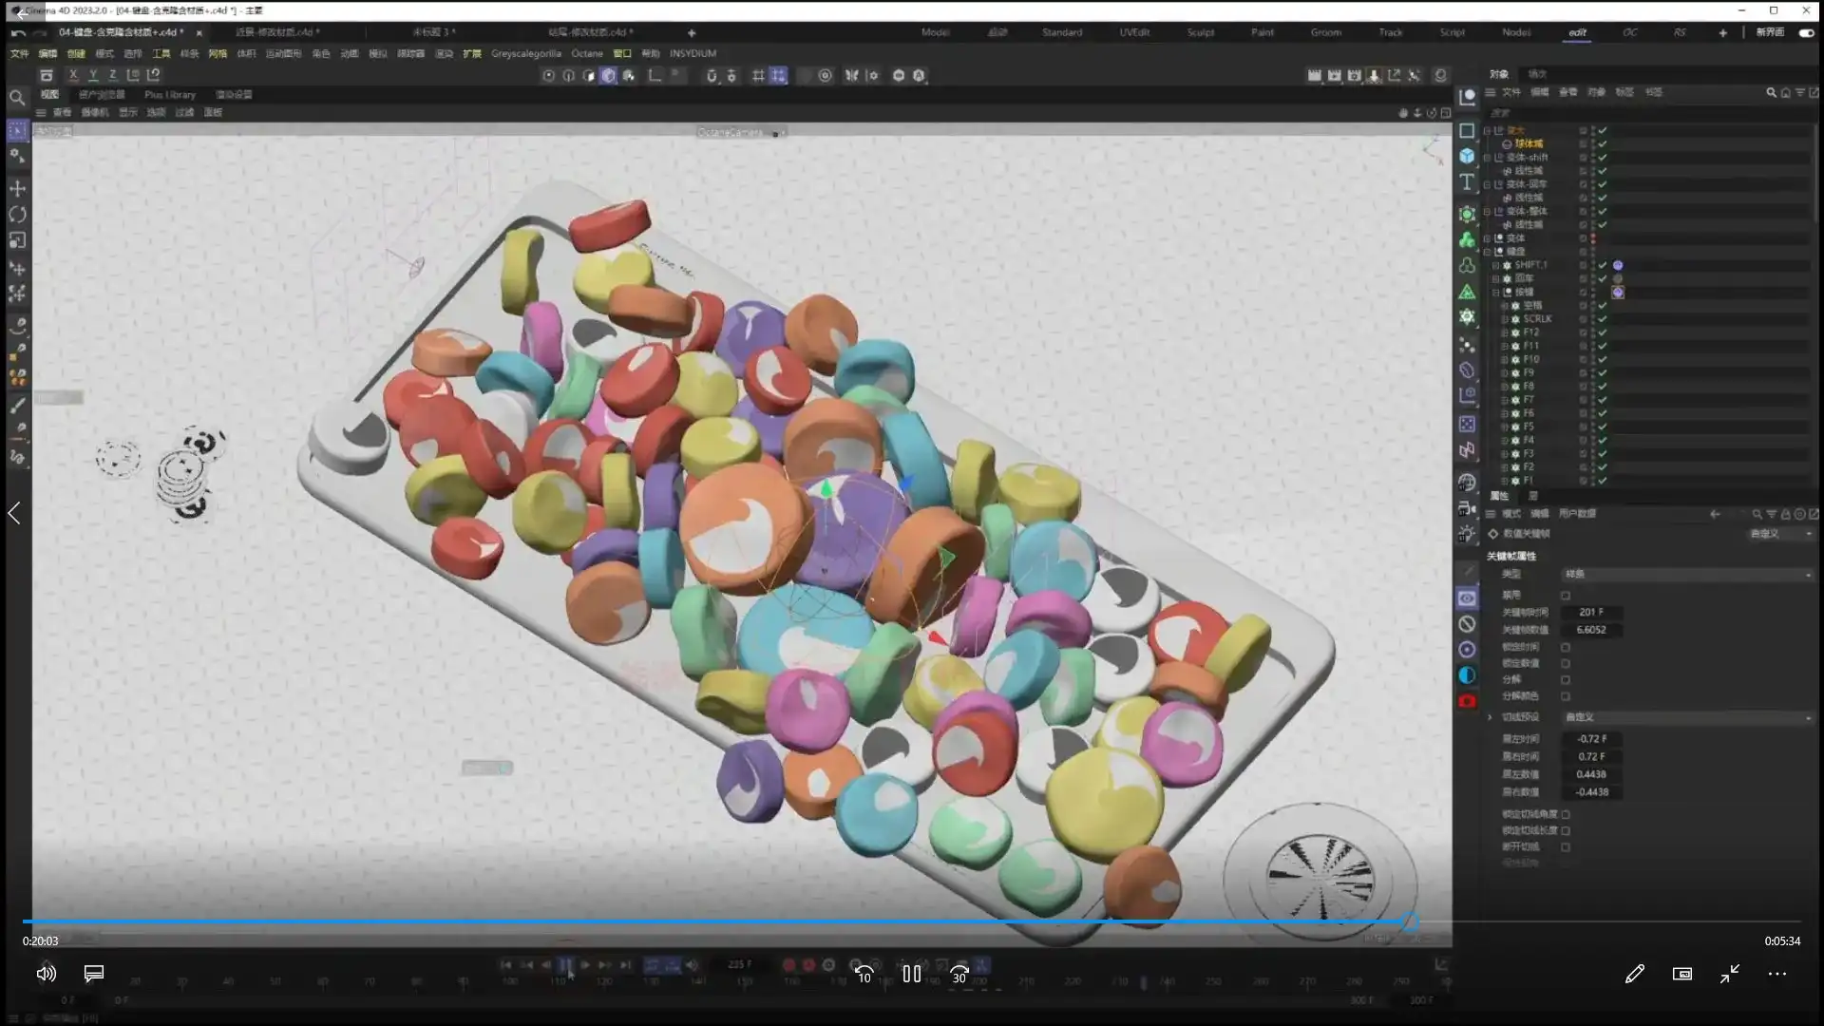This screenshot has width=1824, height=1026.
Task: Open the Octane menu in the menu bar
Action: tap(587, 54)
